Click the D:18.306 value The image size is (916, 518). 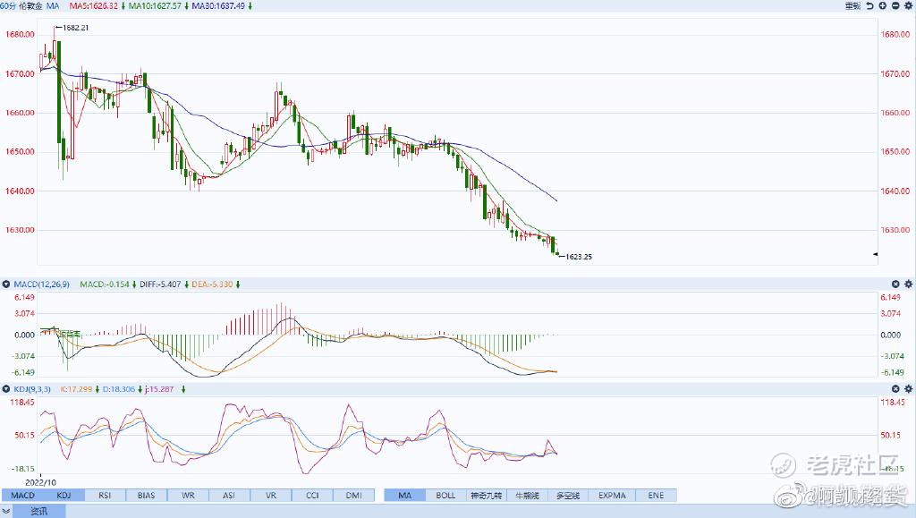point(119,389)
